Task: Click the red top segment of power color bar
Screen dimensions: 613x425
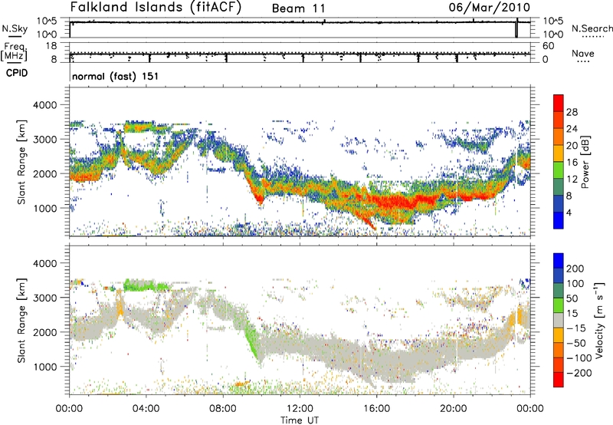Action: coord(559,103)
